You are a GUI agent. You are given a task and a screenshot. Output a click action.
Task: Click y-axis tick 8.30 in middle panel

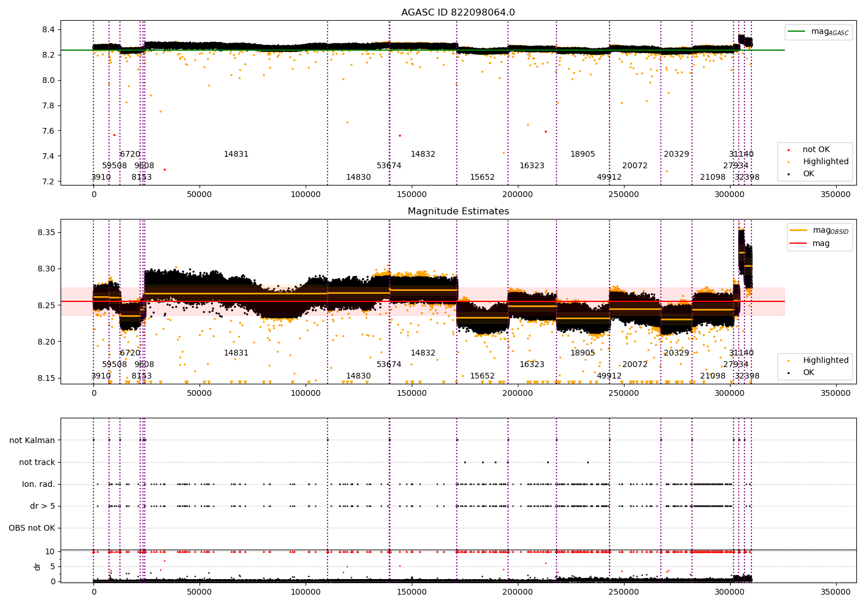[47, 269]
